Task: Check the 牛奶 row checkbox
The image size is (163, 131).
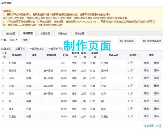Action: [x=3, y=78]
